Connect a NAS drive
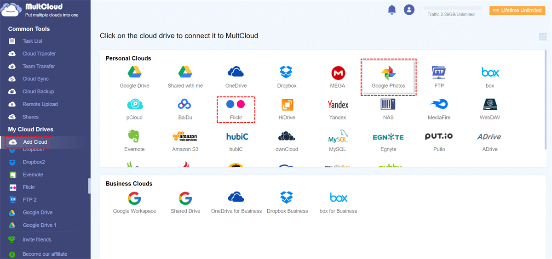552x259 pixels. click(x=388, y=109)
